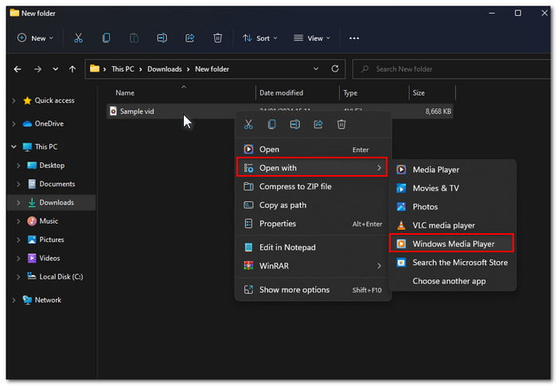Click the Refresh icon next to the address bar
The image size is (557, 386).
(x=335, y=68)
